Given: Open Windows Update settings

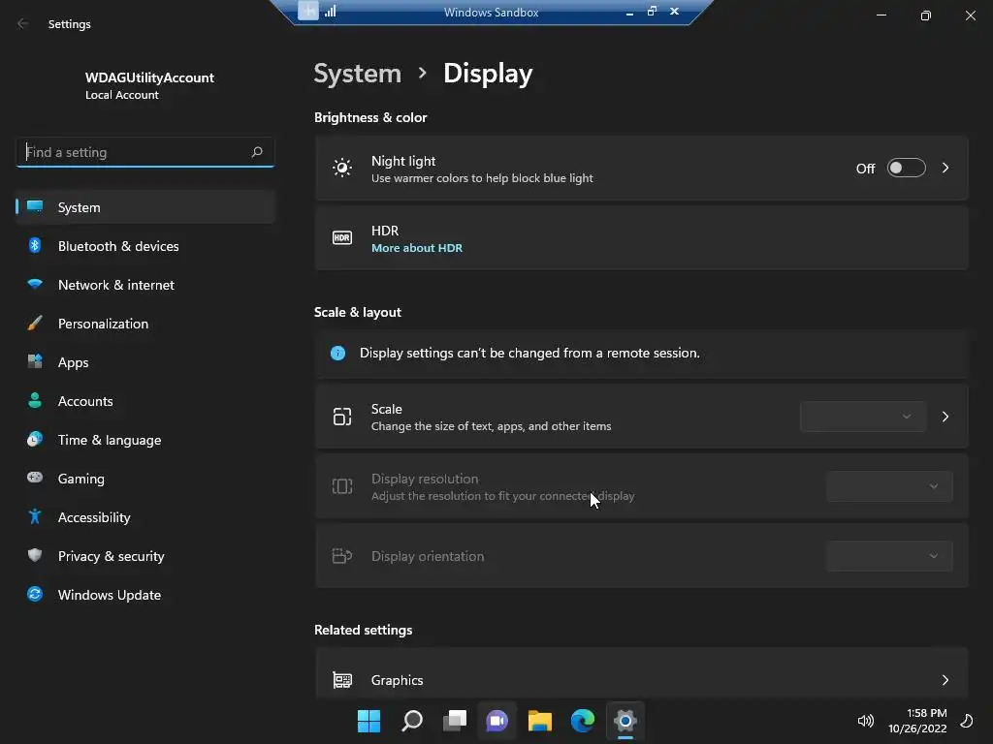Looking at the screenshot, I should point(145,595).
